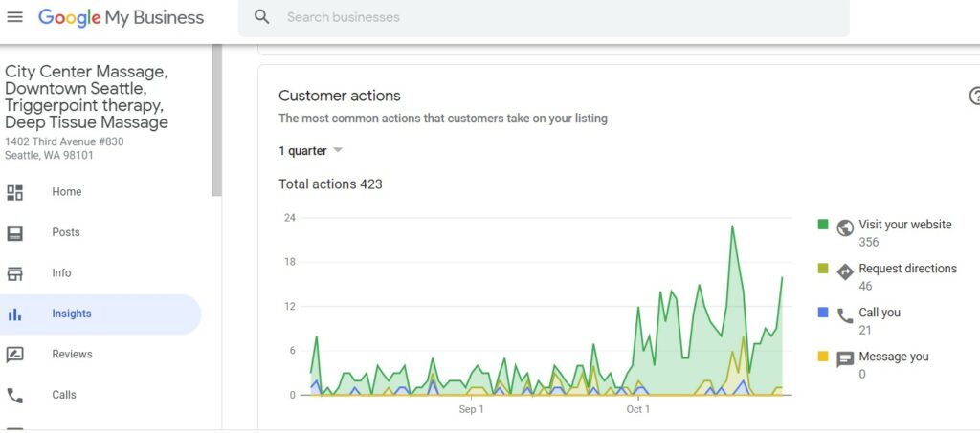Click the Posts sidebar icon

pos(14,233)
